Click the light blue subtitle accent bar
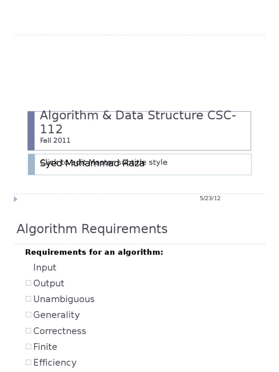This screenshot has width=279, height=372. [31, 165]
